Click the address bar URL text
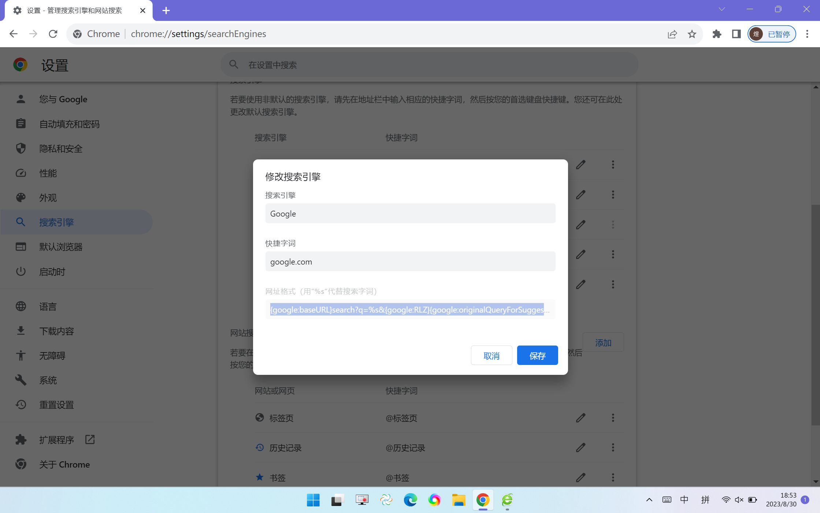This screenshot has height=513, width=820. (198, 34)
